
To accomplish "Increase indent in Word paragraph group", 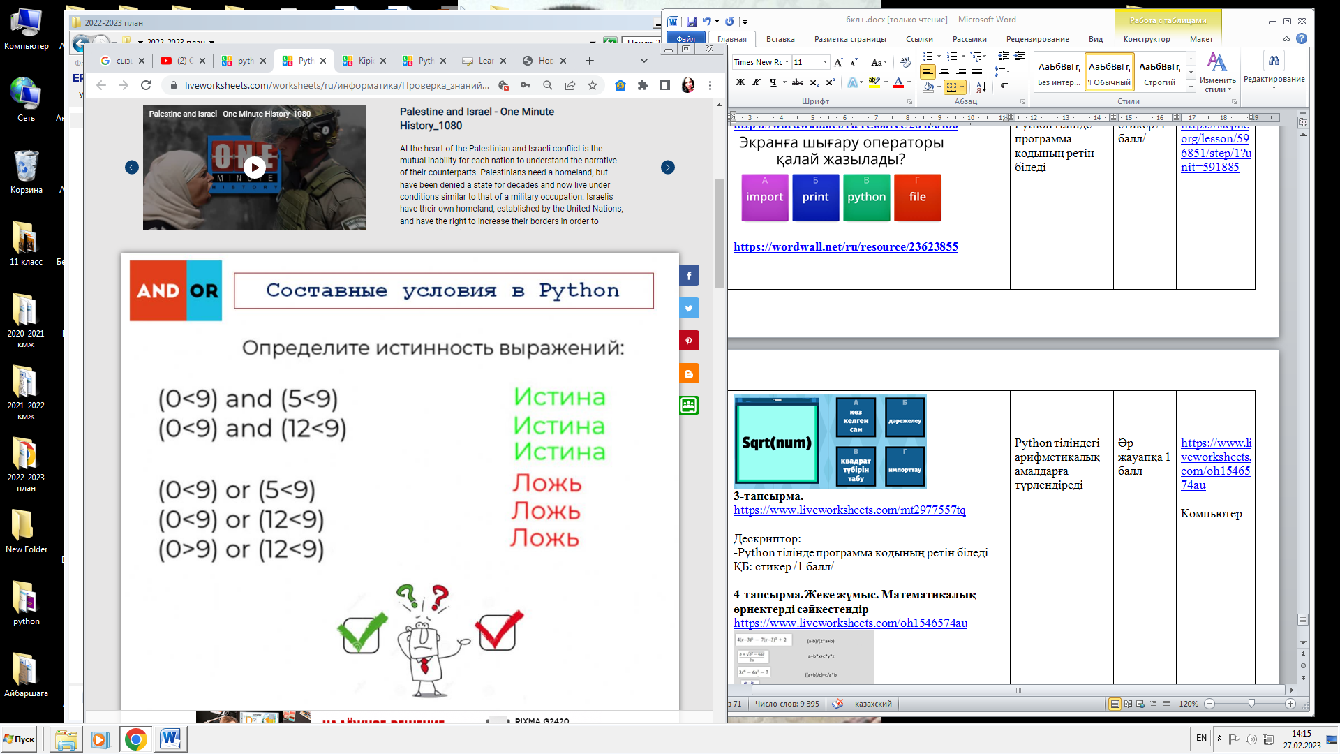I will click(1019, 57).
